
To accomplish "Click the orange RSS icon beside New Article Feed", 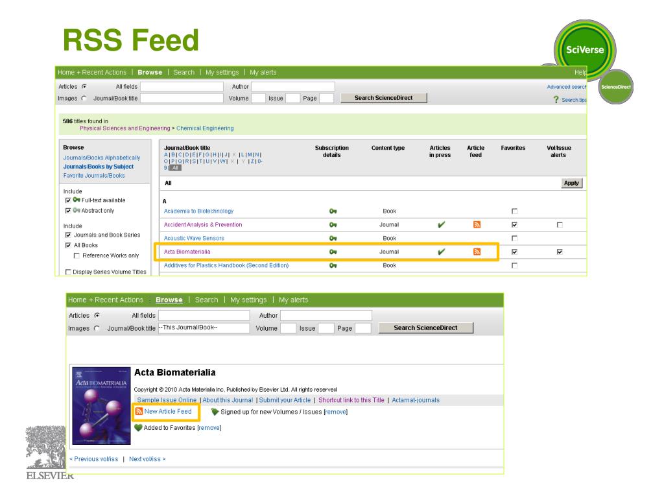I will click(x=139, y=411).
